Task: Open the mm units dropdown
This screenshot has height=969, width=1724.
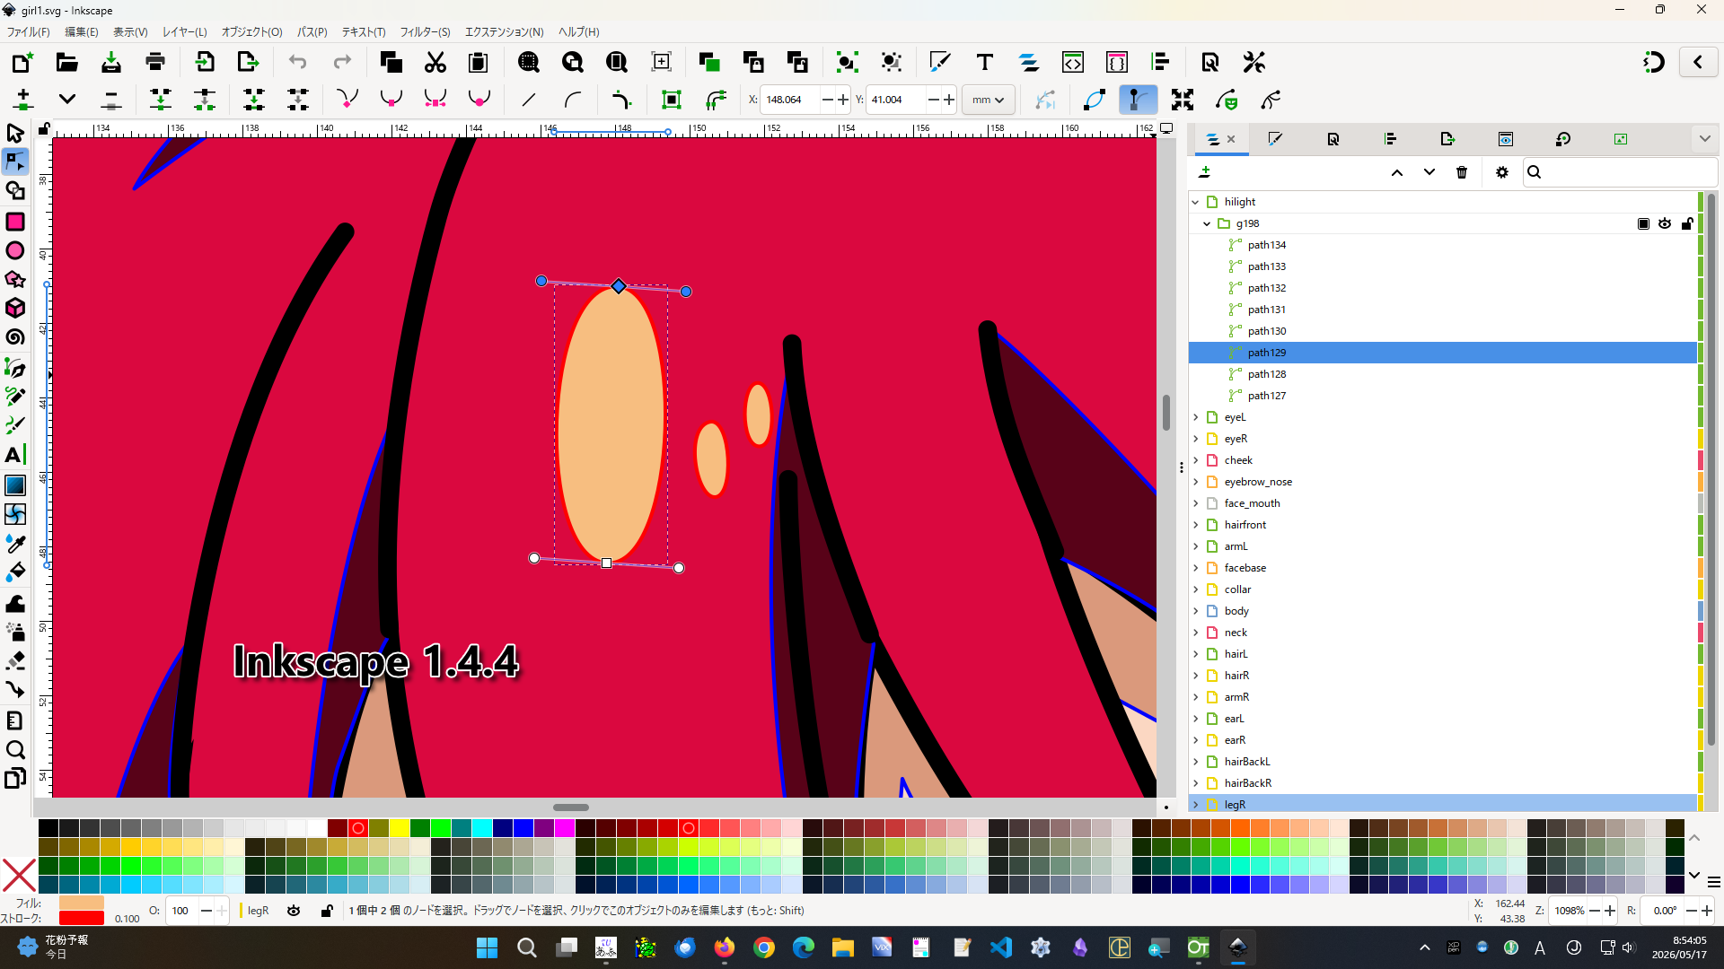Action: pos(989,100)
